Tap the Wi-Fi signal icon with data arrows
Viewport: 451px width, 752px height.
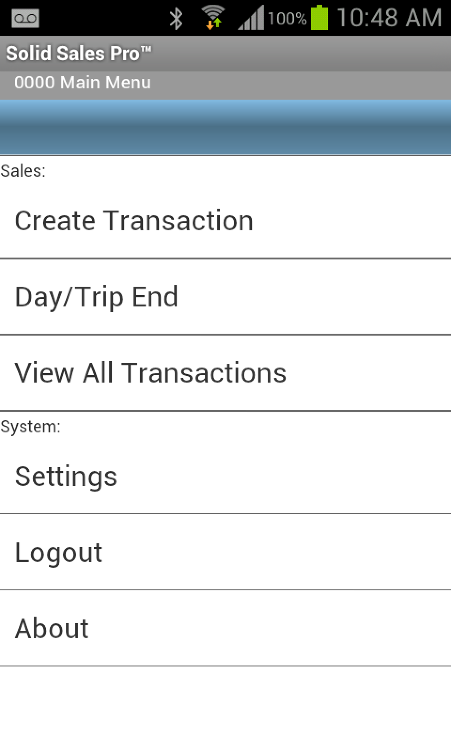coord(212,17)
